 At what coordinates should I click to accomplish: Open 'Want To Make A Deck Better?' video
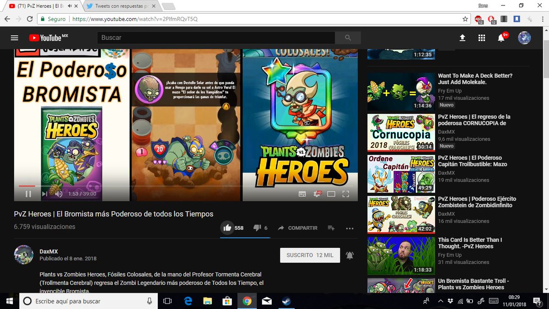[x=475, y=79]
